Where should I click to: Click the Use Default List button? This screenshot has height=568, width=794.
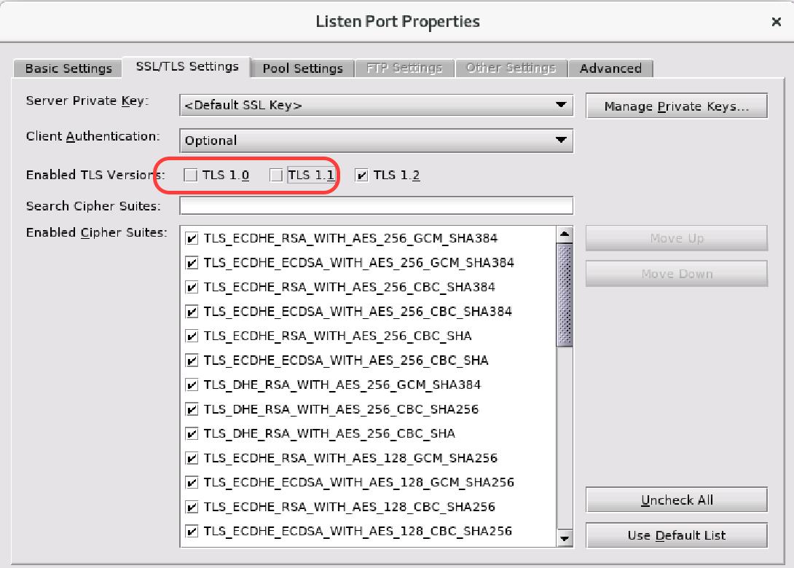(676, 535)
